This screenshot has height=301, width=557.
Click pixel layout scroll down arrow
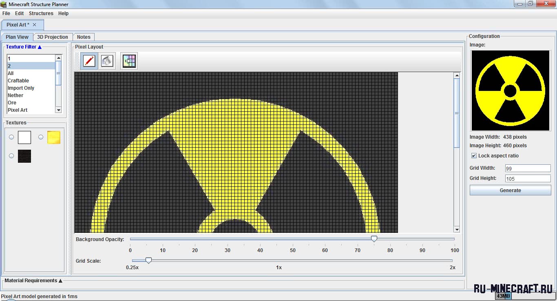pyautogui.click(x=457, y=230)
